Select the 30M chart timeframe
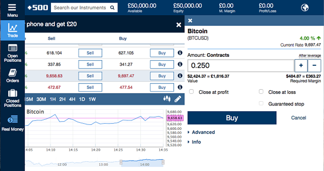 (x=41, y=99)
